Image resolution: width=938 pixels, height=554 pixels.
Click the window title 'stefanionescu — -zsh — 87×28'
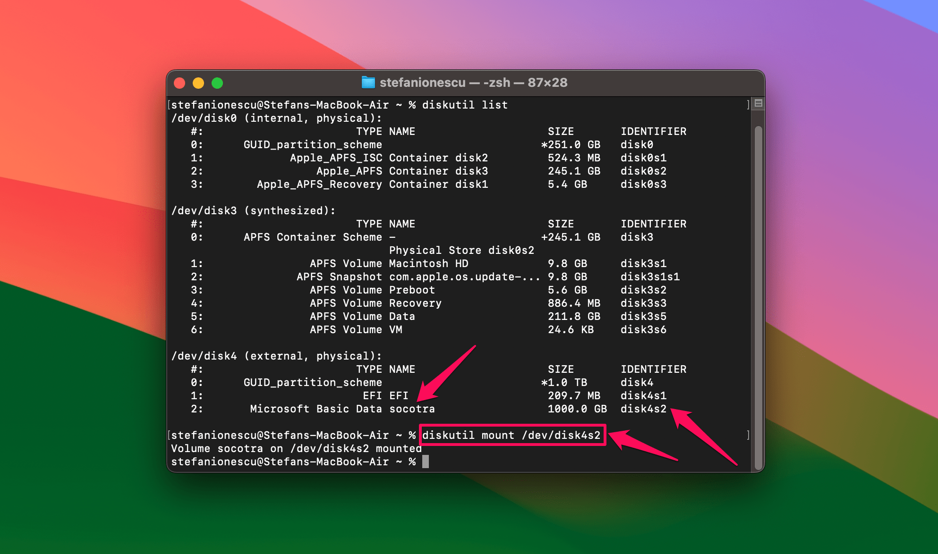[473, 83]
